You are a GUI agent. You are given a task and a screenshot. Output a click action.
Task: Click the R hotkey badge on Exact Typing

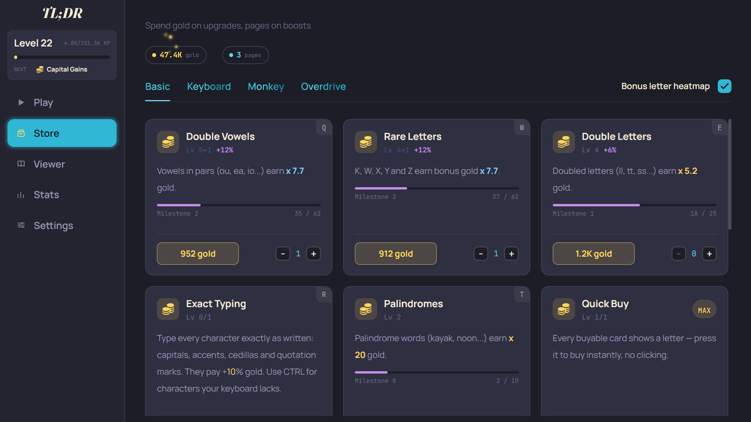pos(324,295)
